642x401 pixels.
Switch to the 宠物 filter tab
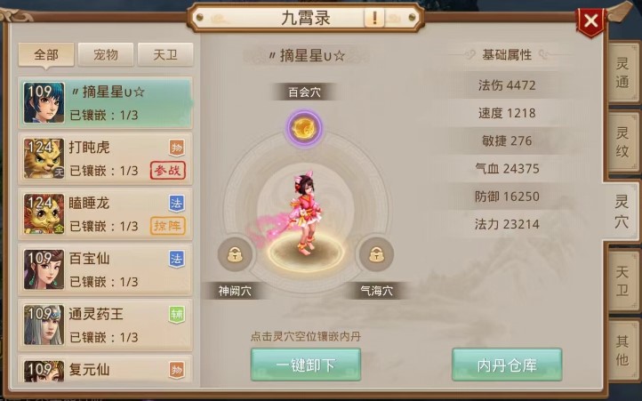click(106, 54)
